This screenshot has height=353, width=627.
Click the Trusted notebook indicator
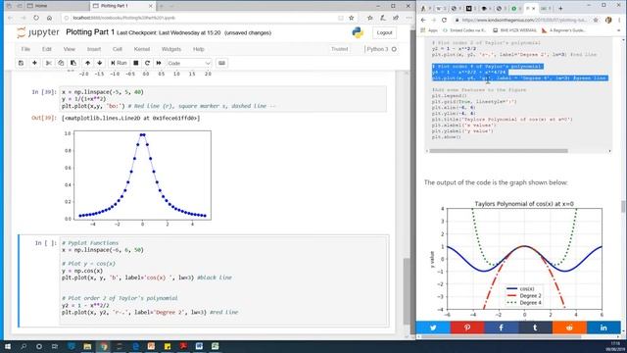click(340, 49)
